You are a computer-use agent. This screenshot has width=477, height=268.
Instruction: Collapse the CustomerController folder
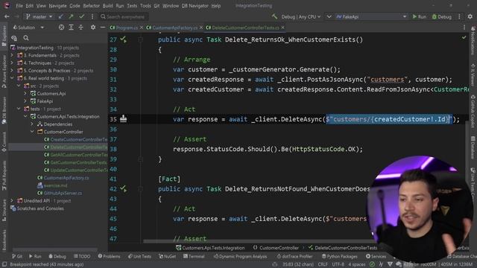pyautogui.click(x=32, y=132)
